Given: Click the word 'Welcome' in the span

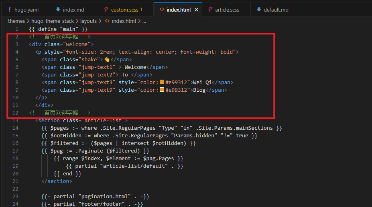Looking at the screenshot, I should click(135, 67).
